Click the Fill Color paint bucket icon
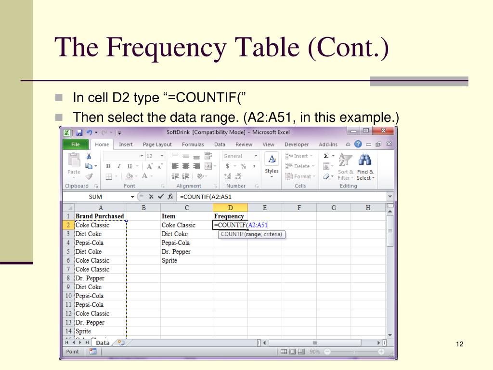The height and width of the screenshot is (370, 493). [129, 176]
